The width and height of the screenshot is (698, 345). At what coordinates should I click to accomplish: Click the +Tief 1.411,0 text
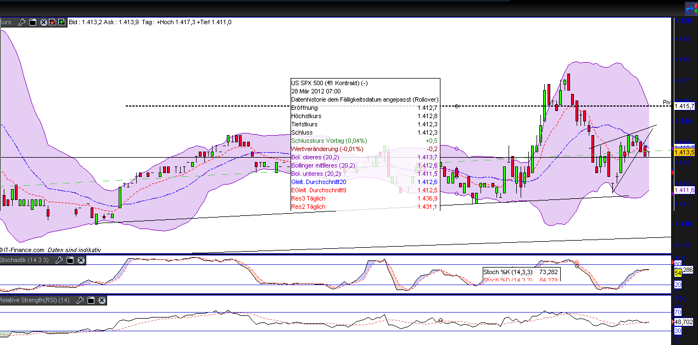214,22
